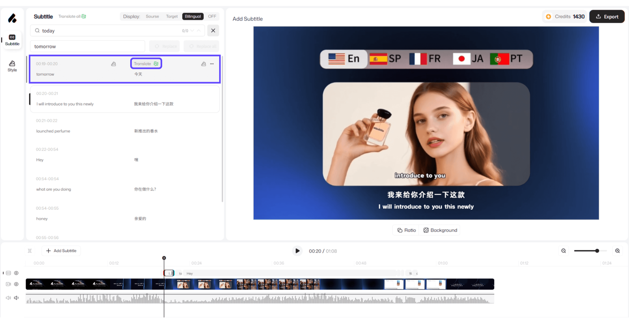Hide the subtitle track using eye icon
Screen dimensions: 629x324
pyautogui.click(x=16, y=273)
